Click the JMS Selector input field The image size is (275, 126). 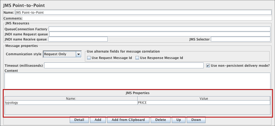click(241, 39)
